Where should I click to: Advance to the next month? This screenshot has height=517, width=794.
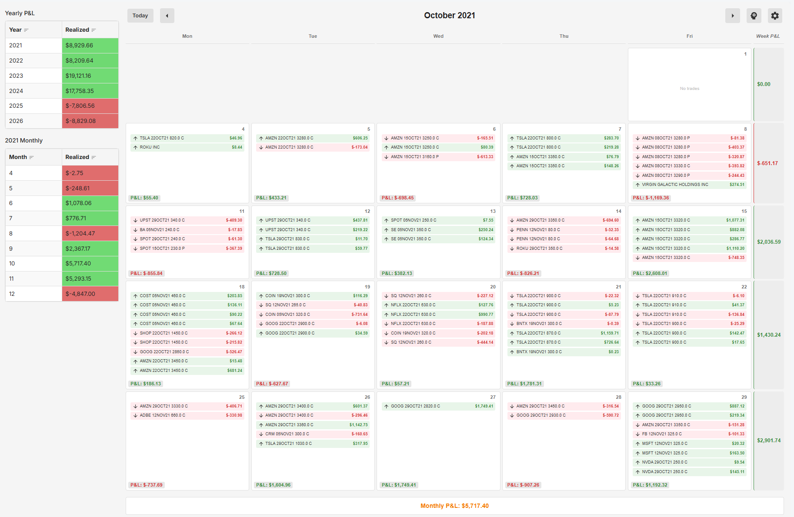[x=732, y=16]
